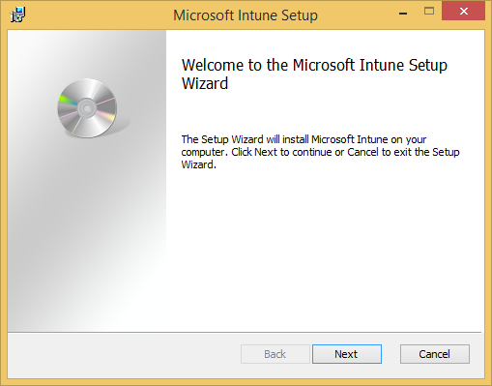Click the "Microsoft Intune Setup" title bar text
The width and height of the screenshot is (492, 386).
[x=246, y=15]
